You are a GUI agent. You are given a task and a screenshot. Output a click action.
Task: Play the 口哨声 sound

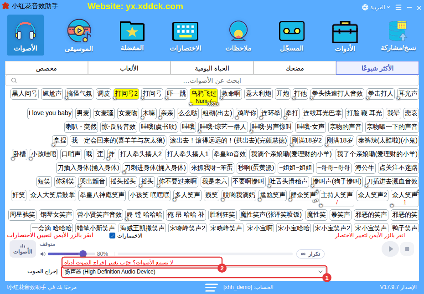point(71,154)
